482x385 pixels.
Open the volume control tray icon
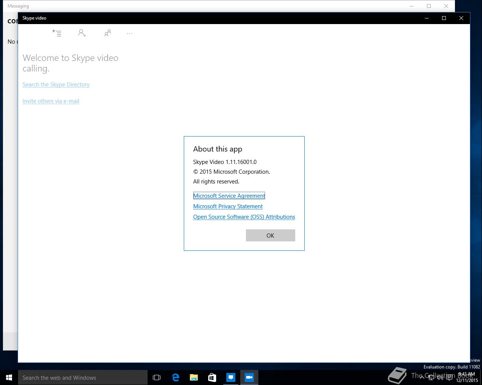(440, 377)
